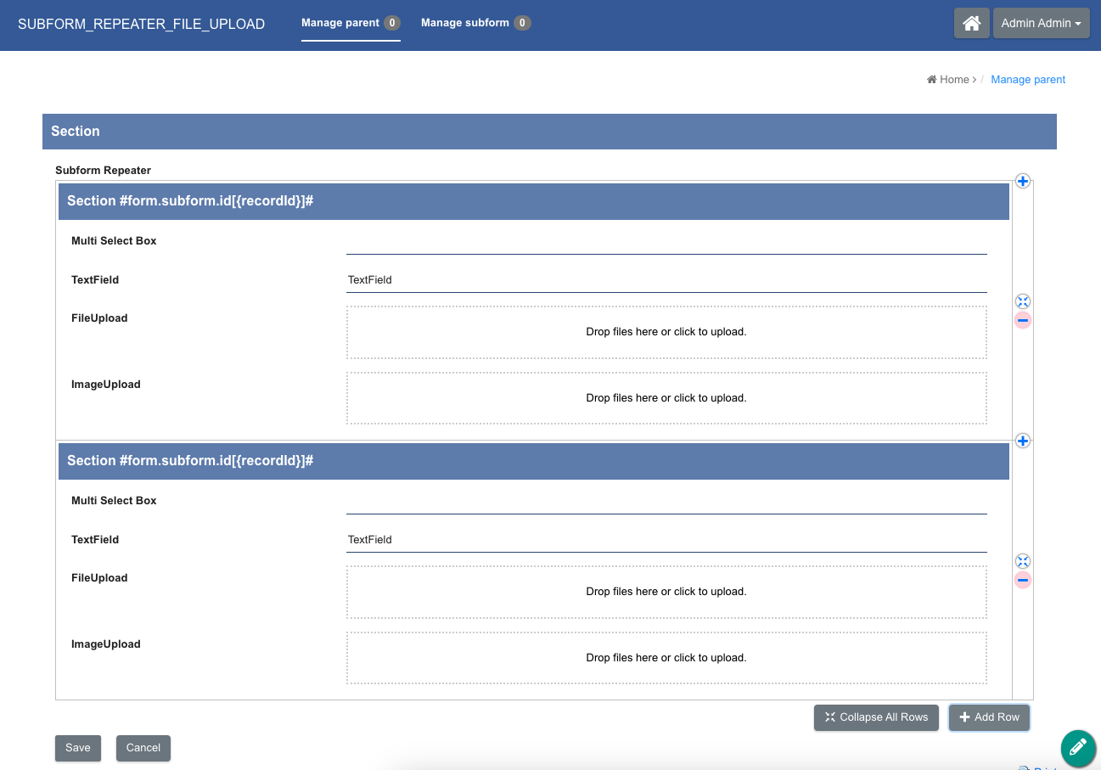Click the Cancel button
The height and width of the screenshot is (770, 1101).
[143, 748]
